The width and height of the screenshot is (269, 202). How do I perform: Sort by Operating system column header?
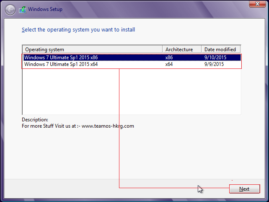click(x=92, y=50)
